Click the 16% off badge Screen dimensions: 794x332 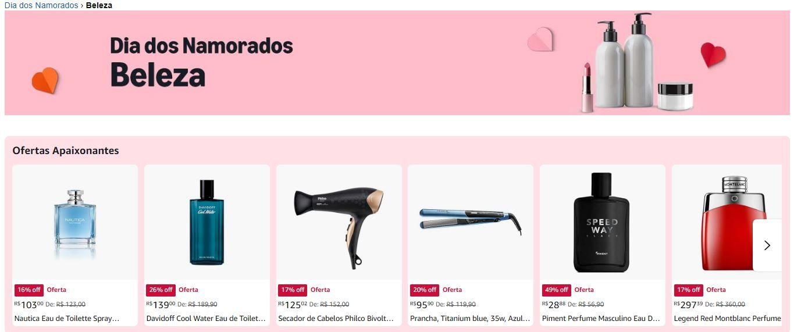coord(29,290)
